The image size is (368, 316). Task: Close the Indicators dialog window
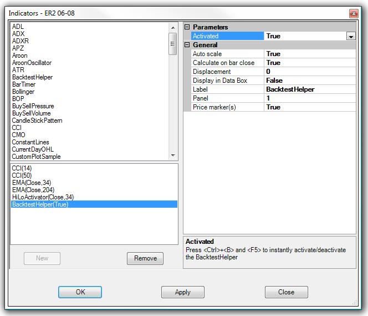(354, 14)
